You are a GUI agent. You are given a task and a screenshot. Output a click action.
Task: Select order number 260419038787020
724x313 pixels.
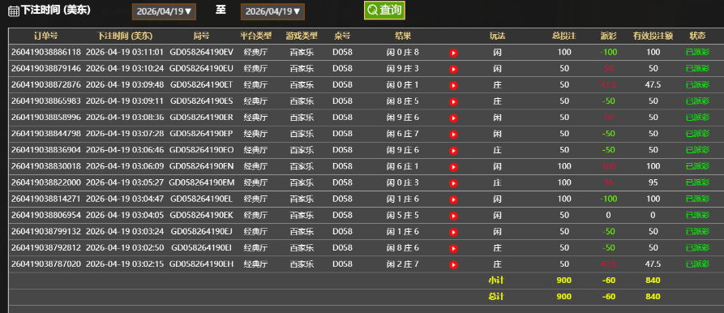point(45,264)
